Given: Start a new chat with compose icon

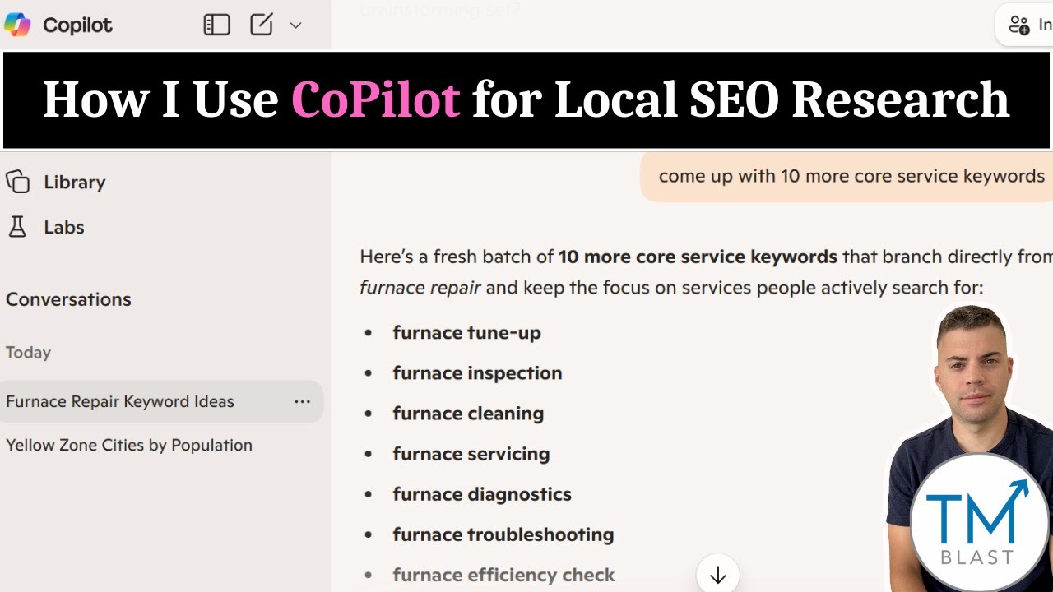Looking at the screenshot, I should [x=262, y=25].
